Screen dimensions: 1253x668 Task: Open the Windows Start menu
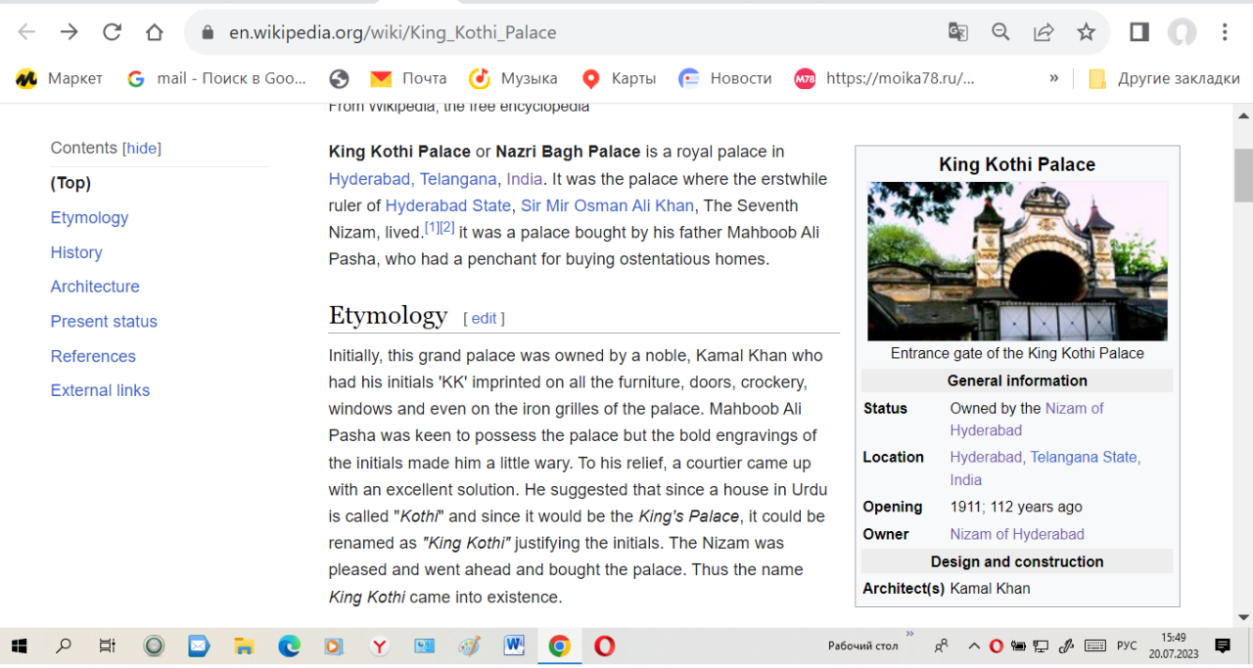pos(19,646)
